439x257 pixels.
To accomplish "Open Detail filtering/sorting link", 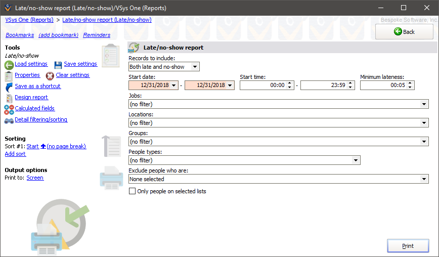I will pyautogui.click(x=41, y=119).
